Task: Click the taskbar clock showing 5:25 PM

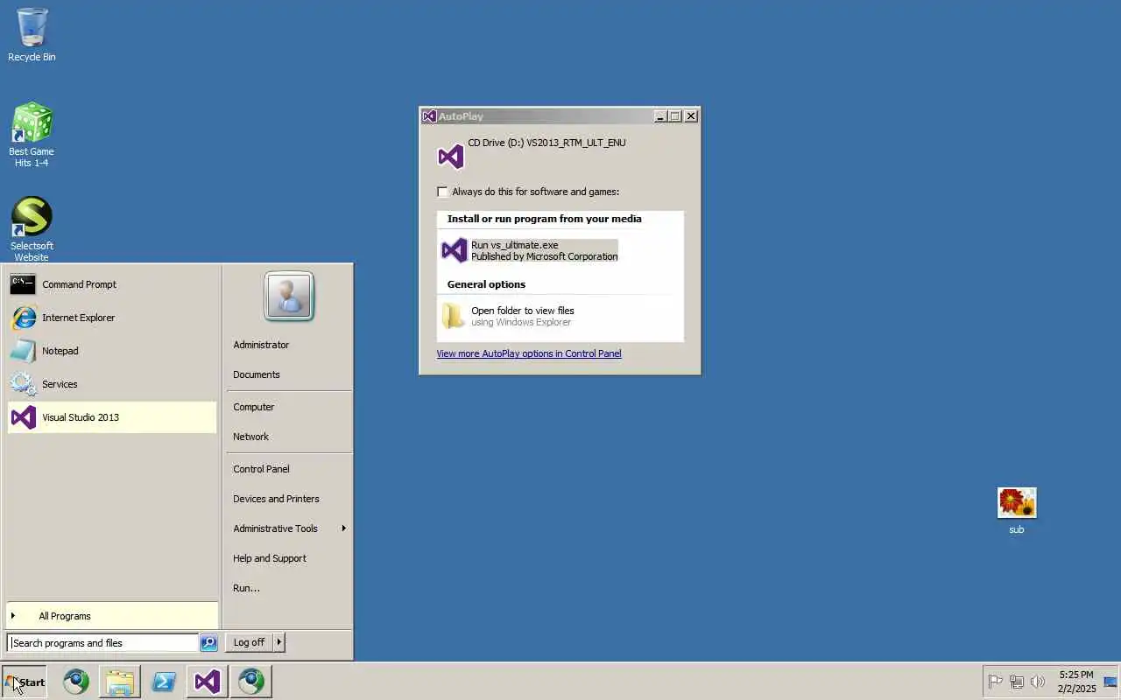Action: 1076,682
